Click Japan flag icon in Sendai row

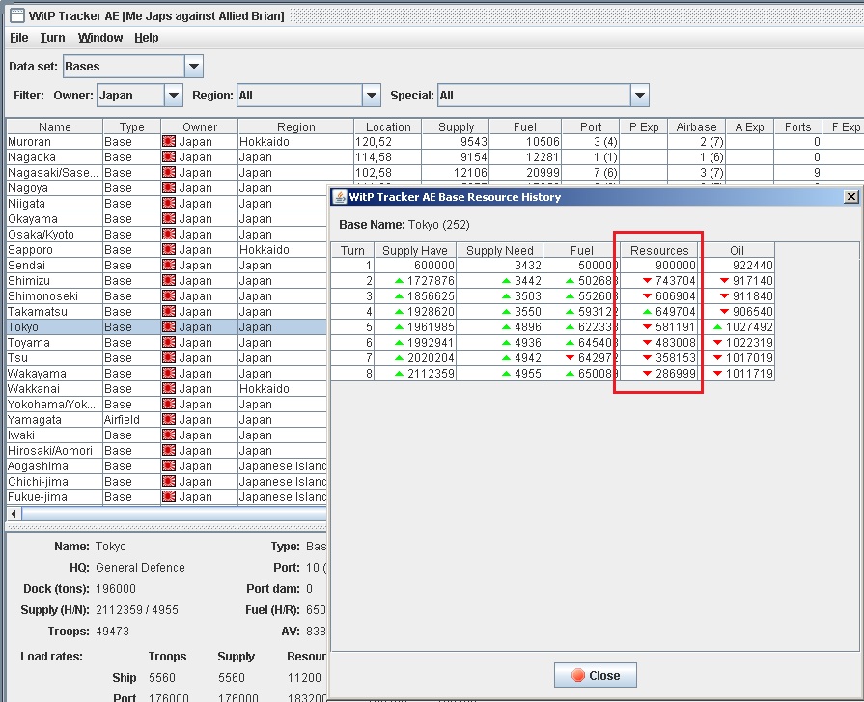click(169, 265)
